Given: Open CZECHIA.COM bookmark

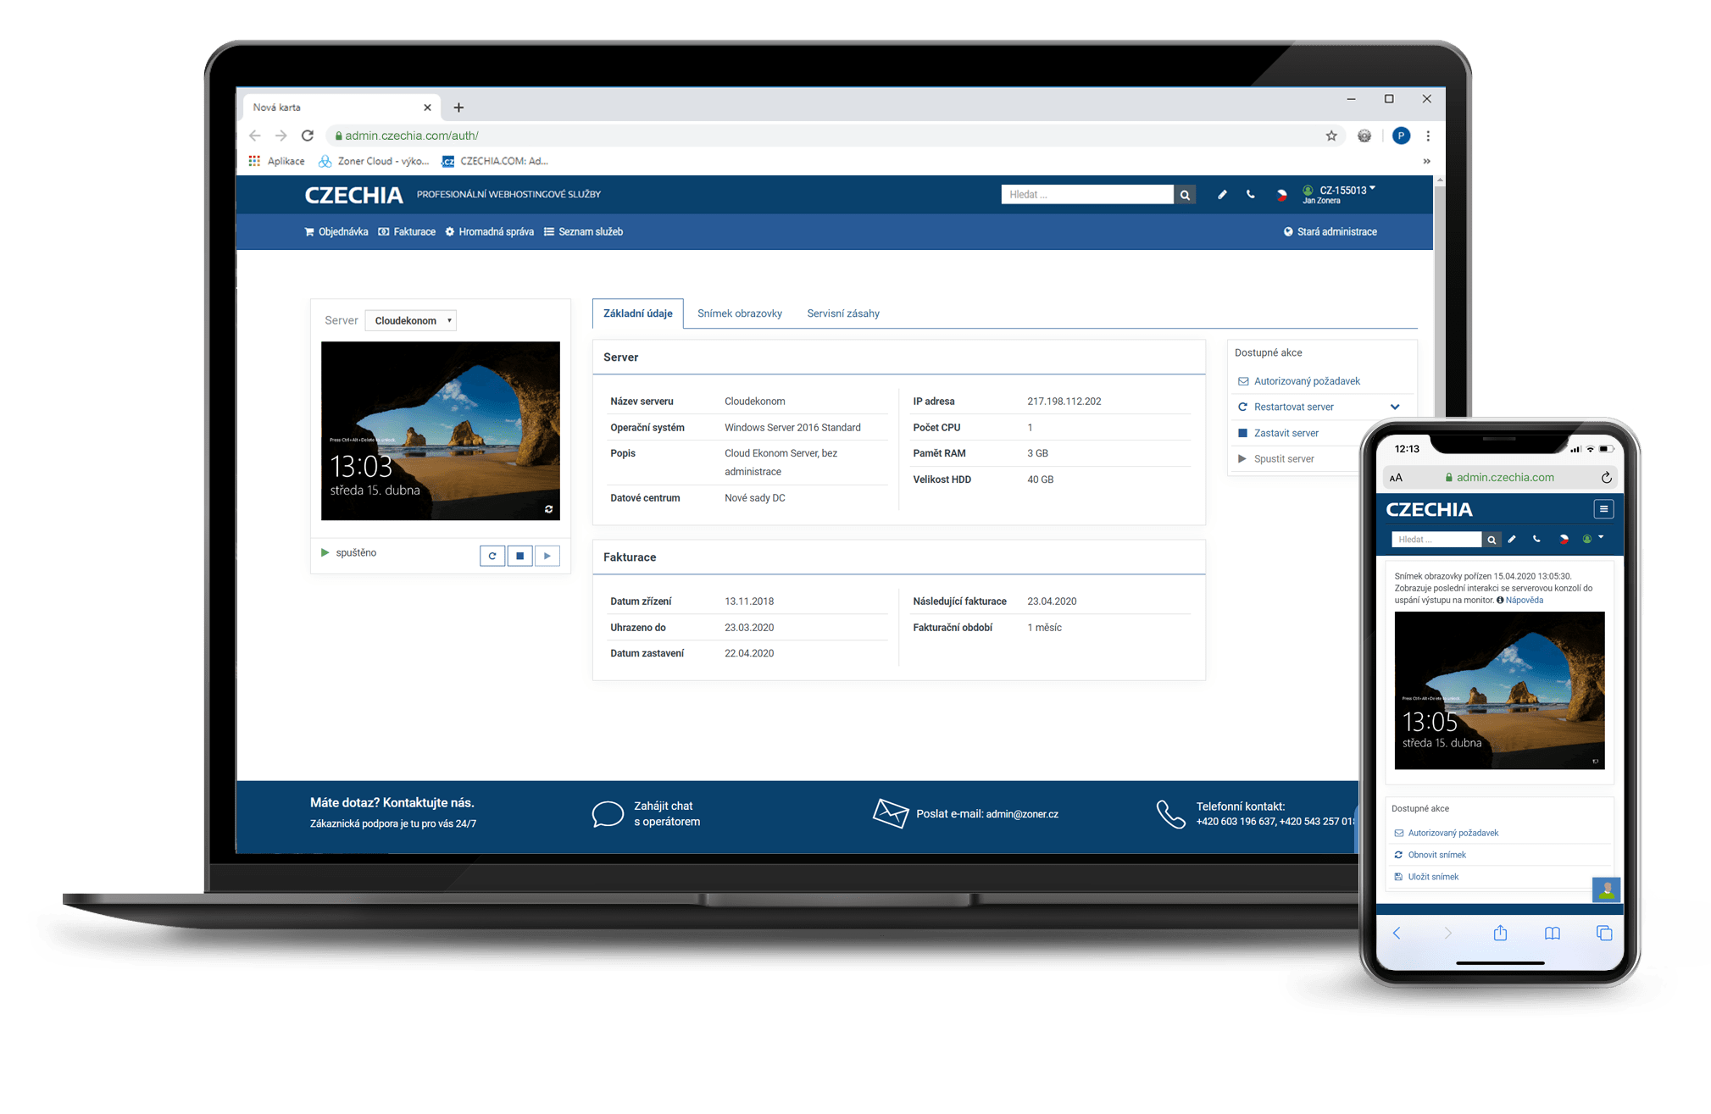Looking at the screenshot, I should pos(495,161).
